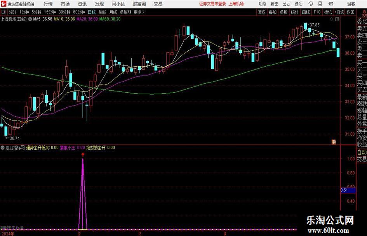367x236 pixels.
Task: Open the 行情 menu
Action: click(x=48, y=4)
